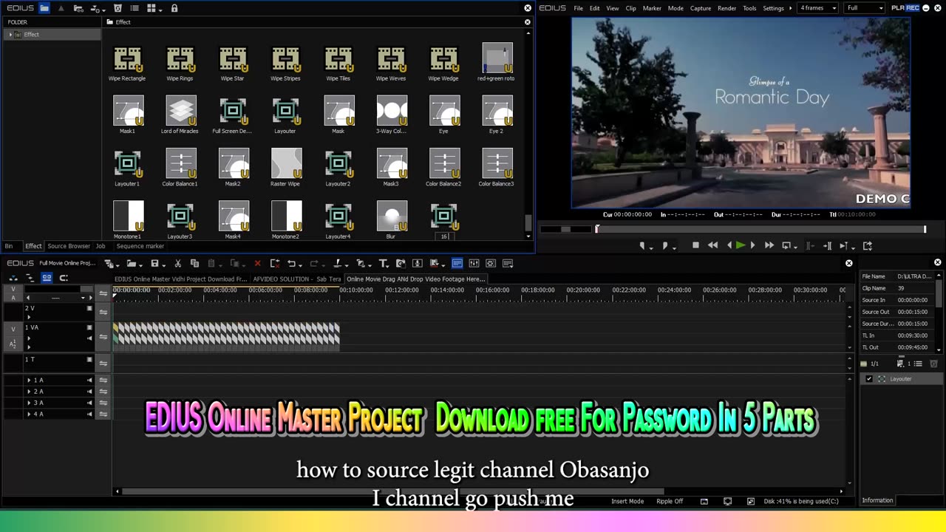
Task: Select the Blur effect
Action: tap(391, 220)
